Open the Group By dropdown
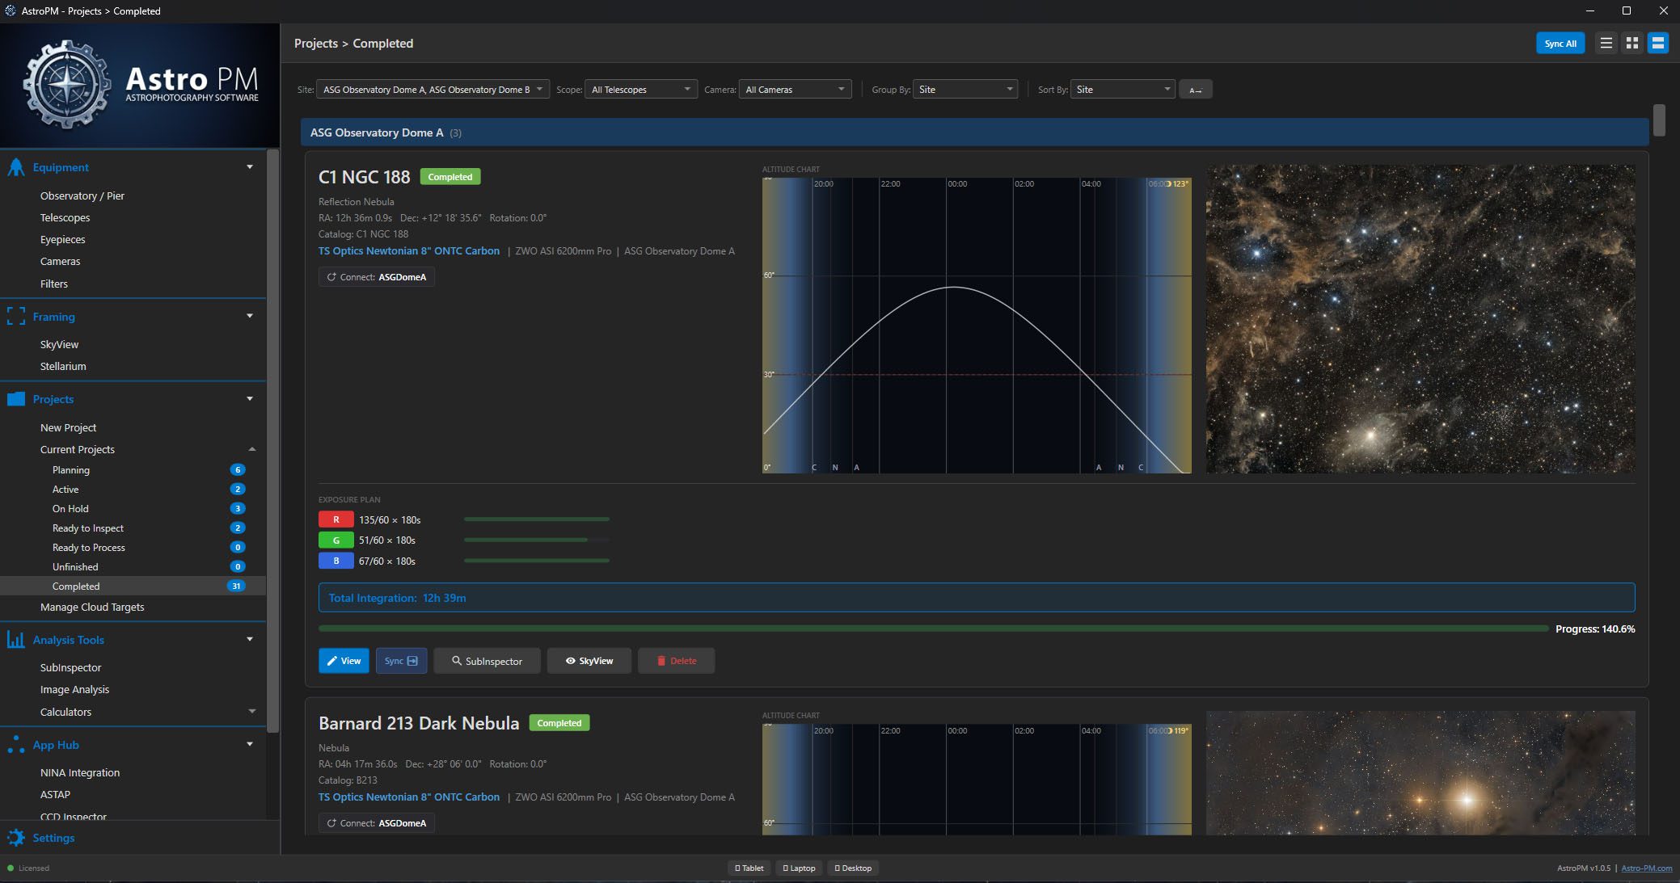Screen dimensions: 1680x883 tap(965, 90)
